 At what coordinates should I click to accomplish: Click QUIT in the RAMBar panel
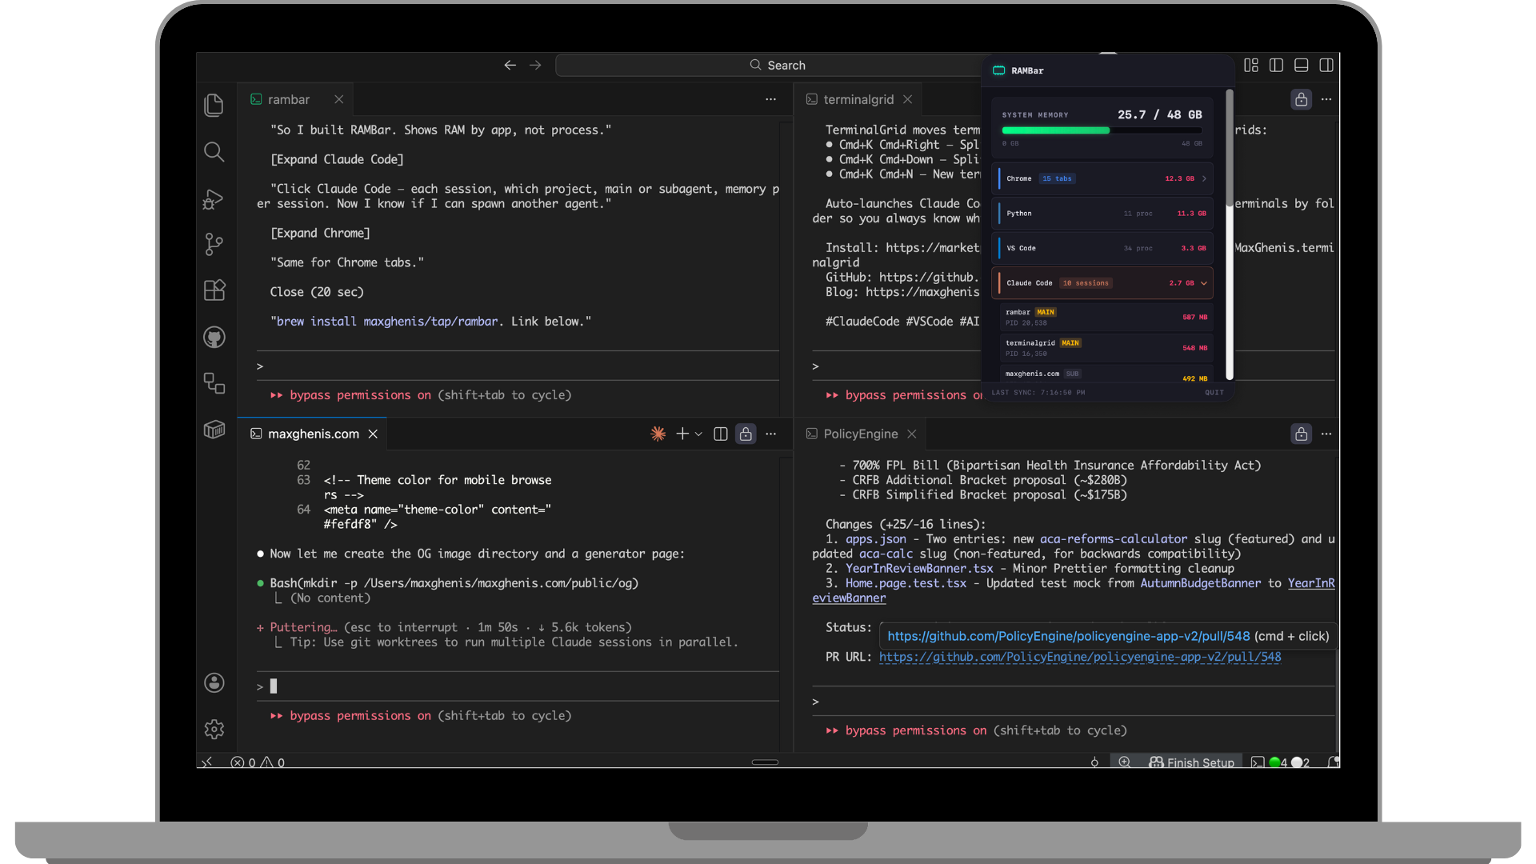point(1214,392)
